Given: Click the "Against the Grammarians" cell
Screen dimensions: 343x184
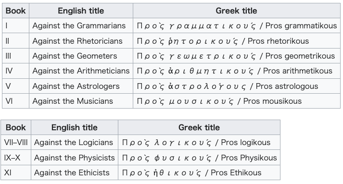Looking at the screenshot, I should (81, 25).
